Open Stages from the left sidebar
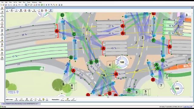This screenshot has height=109, width=194. point(2,23)
